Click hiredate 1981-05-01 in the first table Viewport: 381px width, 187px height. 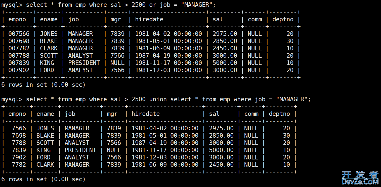[168, 41]
